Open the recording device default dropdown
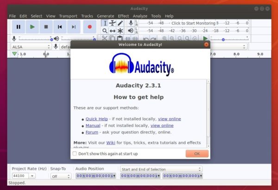 tap(65, 47)
